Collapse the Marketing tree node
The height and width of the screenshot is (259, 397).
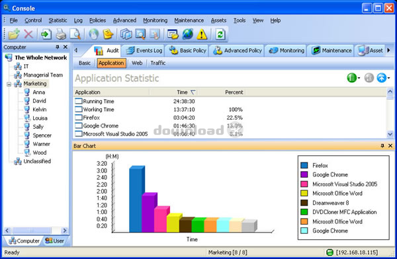coord(9,84)
